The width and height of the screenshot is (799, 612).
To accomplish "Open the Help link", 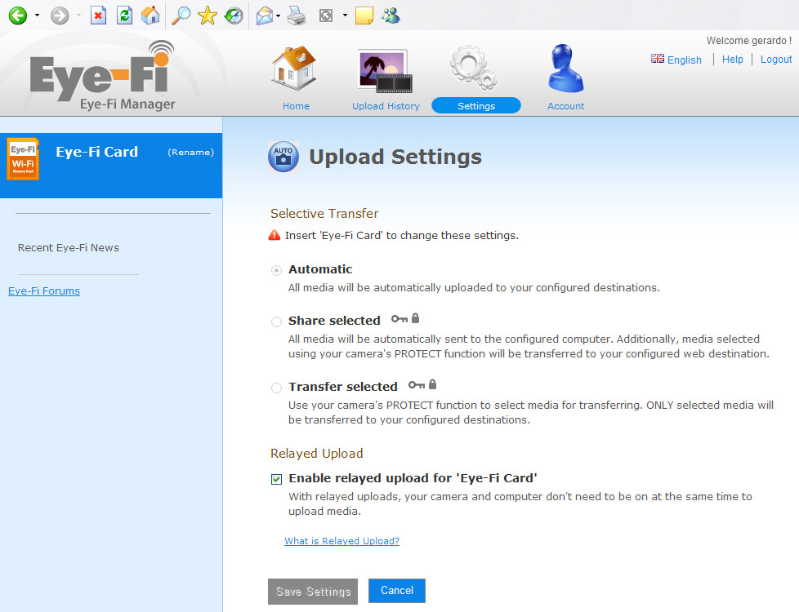I will (732, 59).
